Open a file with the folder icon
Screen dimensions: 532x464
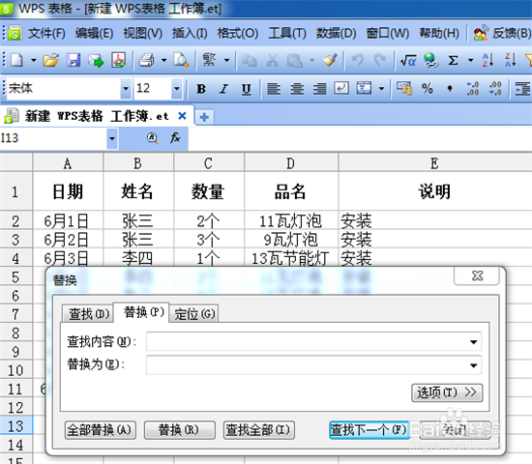pyautogui.click(x=51, y=60)
